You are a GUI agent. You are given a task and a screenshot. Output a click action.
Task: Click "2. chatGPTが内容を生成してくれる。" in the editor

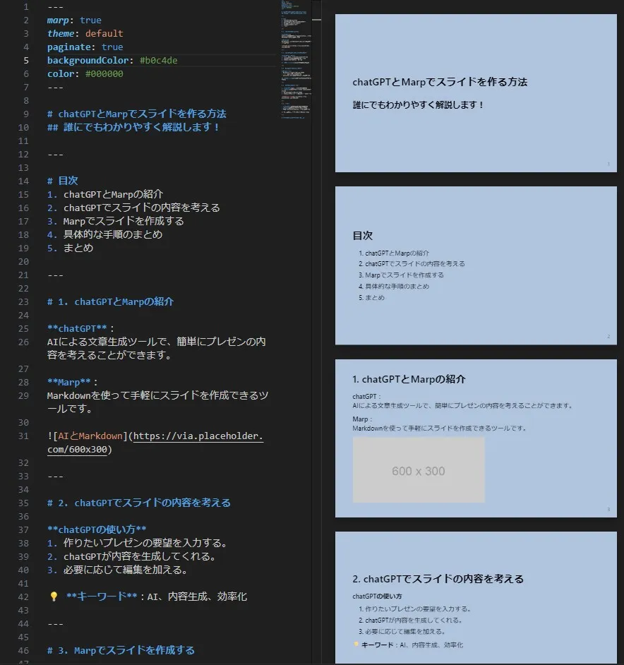(133, 556)
